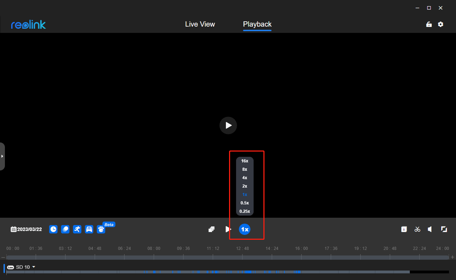
Task: Jump to 08:00 on the timeline ruler
Action: [154, 248]
